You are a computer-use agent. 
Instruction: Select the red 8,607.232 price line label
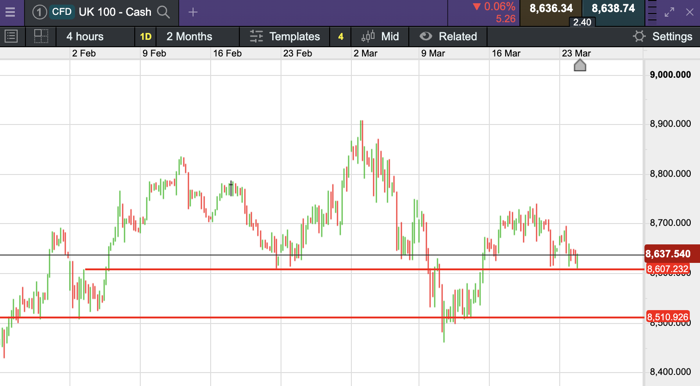pos(667,269)
